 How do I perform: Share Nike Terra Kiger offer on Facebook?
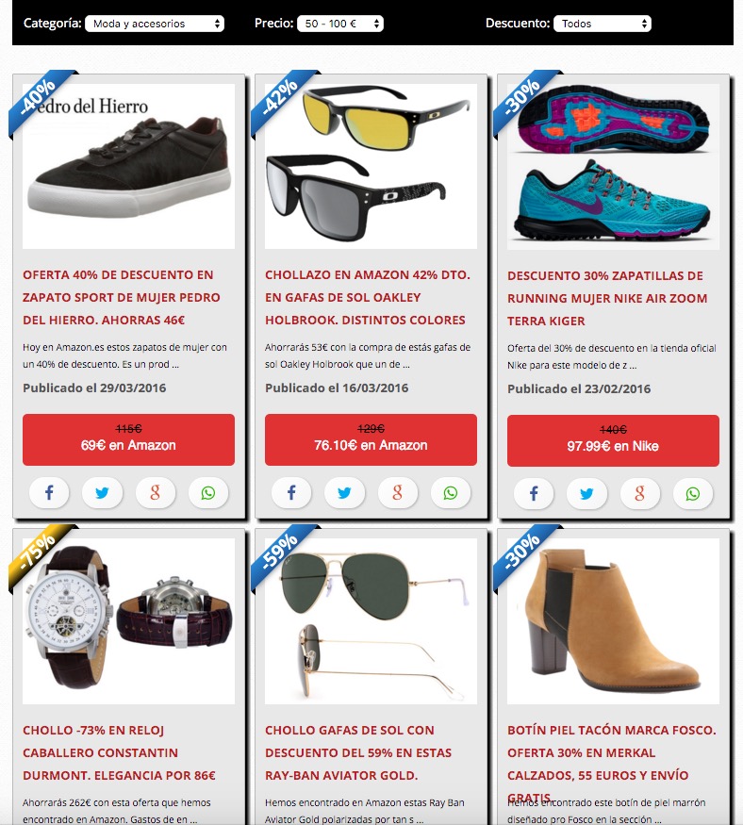click(x=534, y=494)
